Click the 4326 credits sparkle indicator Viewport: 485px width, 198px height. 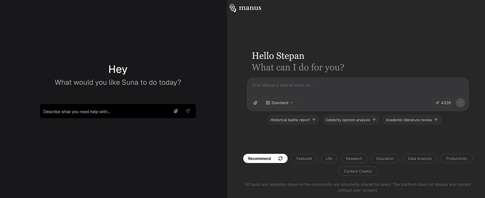443,103
